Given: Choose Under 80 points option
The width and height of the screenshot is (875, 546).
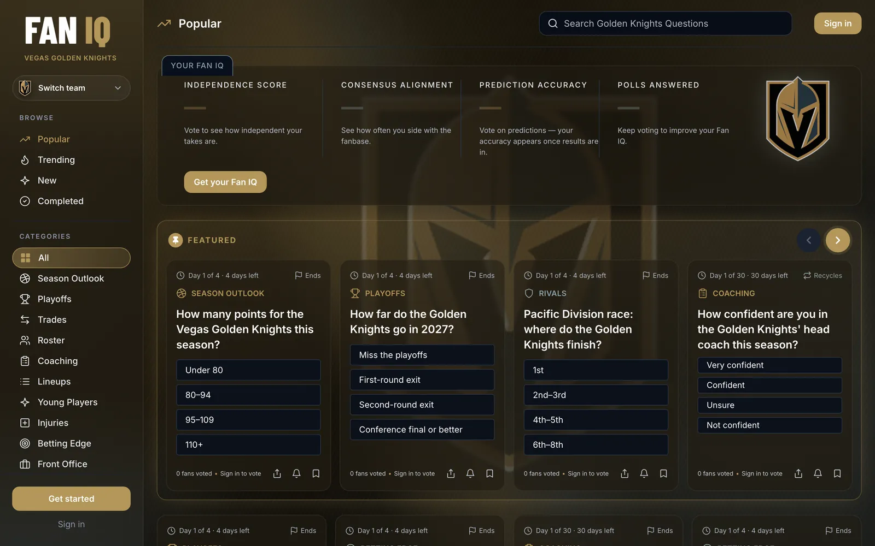Looking at the screenshot, I should 248,370.
